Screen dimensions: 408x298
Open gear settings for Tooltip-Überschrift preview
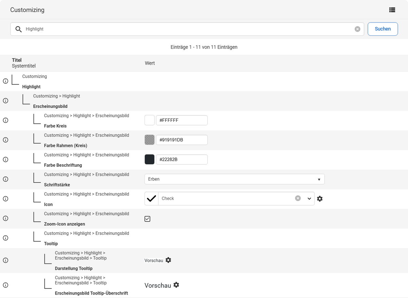click(x=176, y=285)
